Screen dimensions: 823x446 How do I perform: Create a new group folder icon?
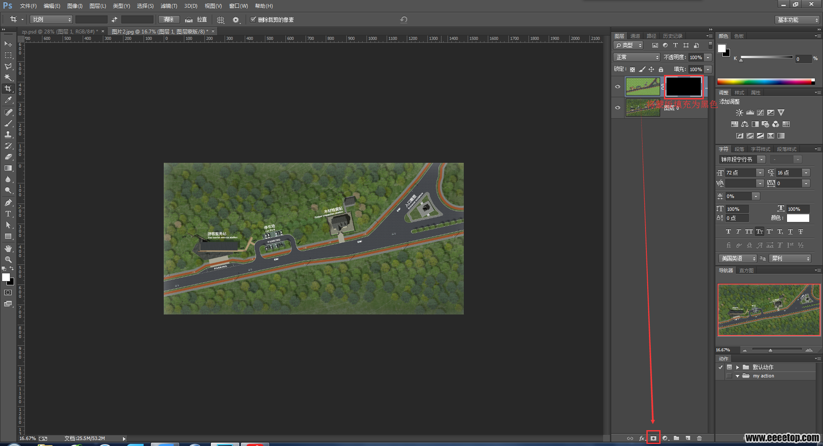(x=676, y=438)
